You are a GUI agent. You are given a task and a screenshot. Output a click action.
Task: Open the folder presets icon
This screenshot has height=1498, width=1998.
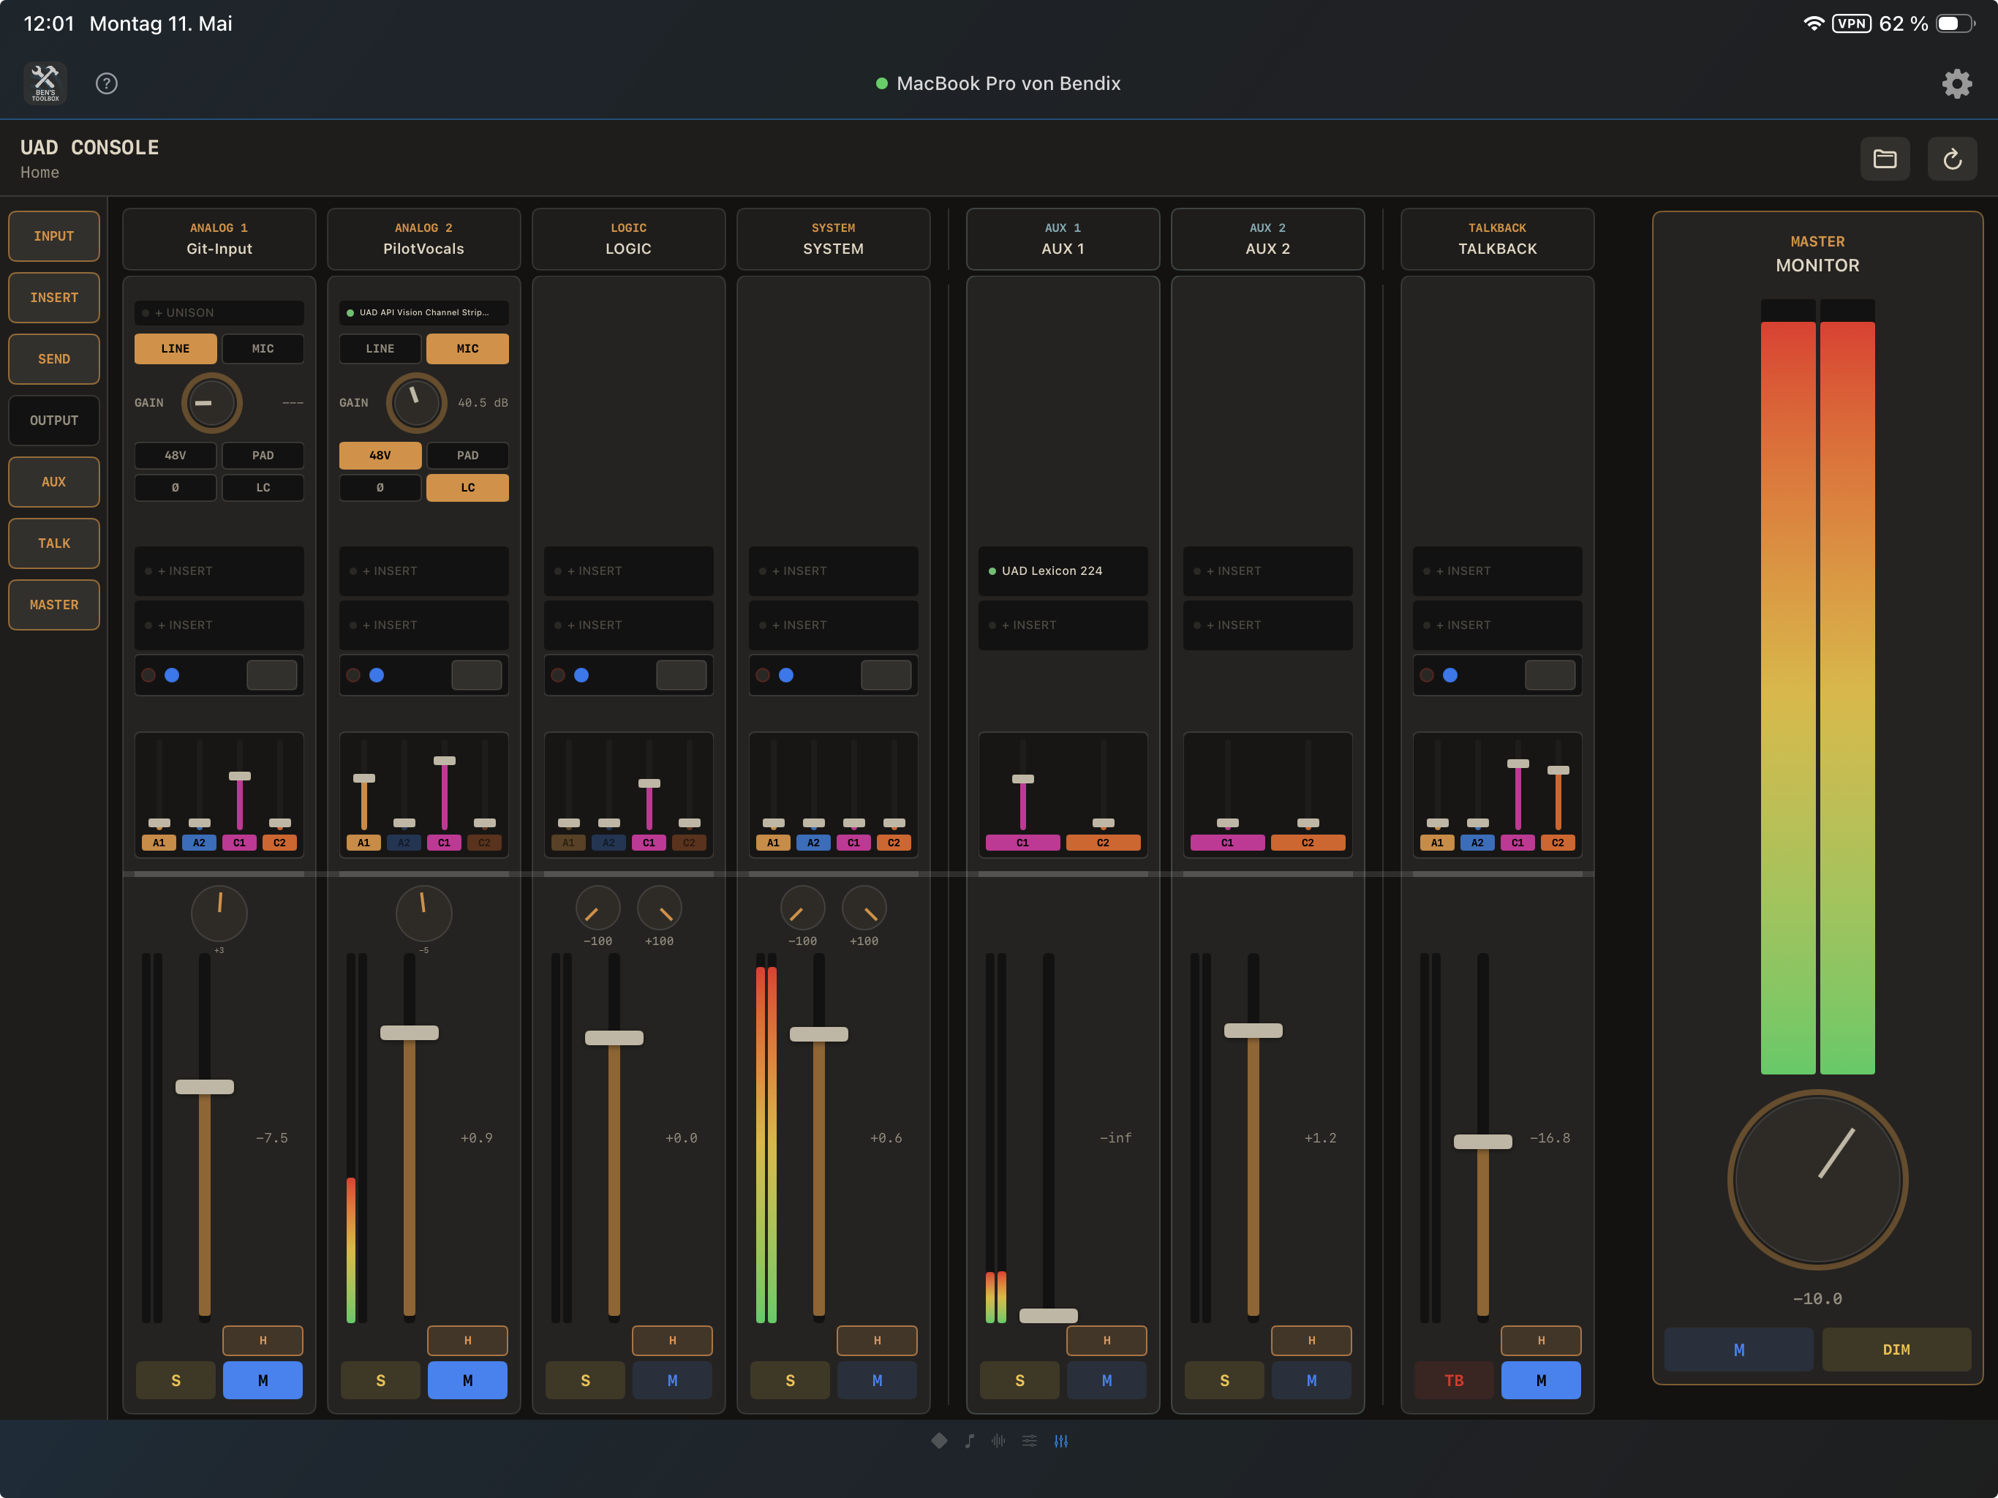(x=1885, y=159)
